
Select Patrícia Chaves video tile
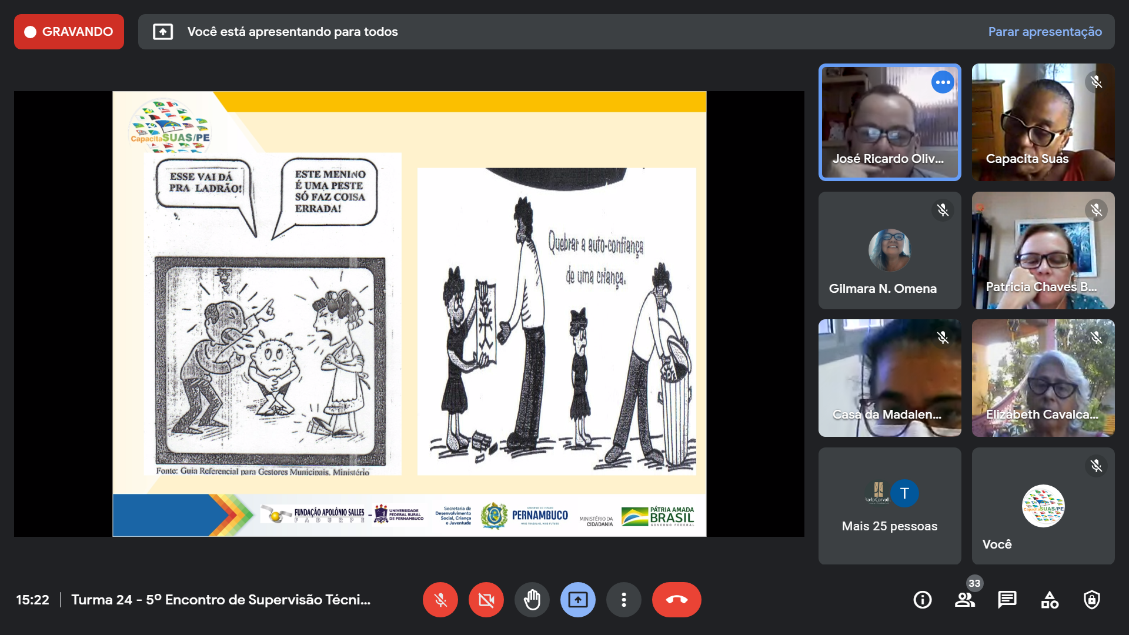1043,250
